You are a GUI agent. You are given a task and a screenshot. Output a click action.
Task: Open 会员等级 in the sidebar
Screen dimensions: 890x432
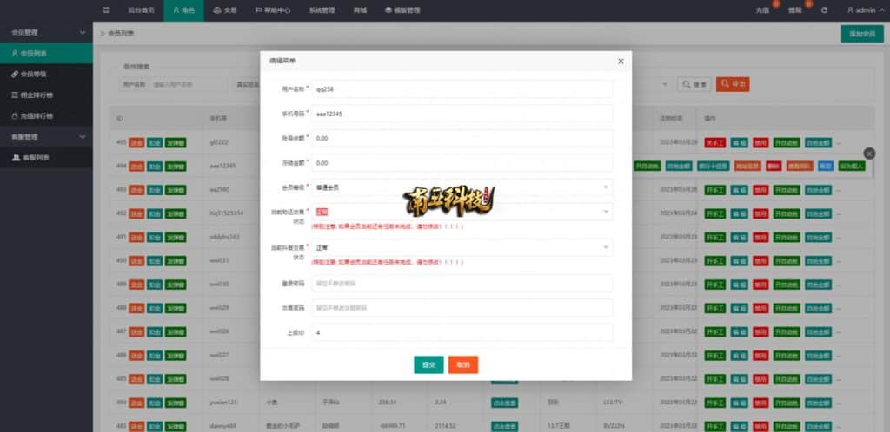[46, 75]
